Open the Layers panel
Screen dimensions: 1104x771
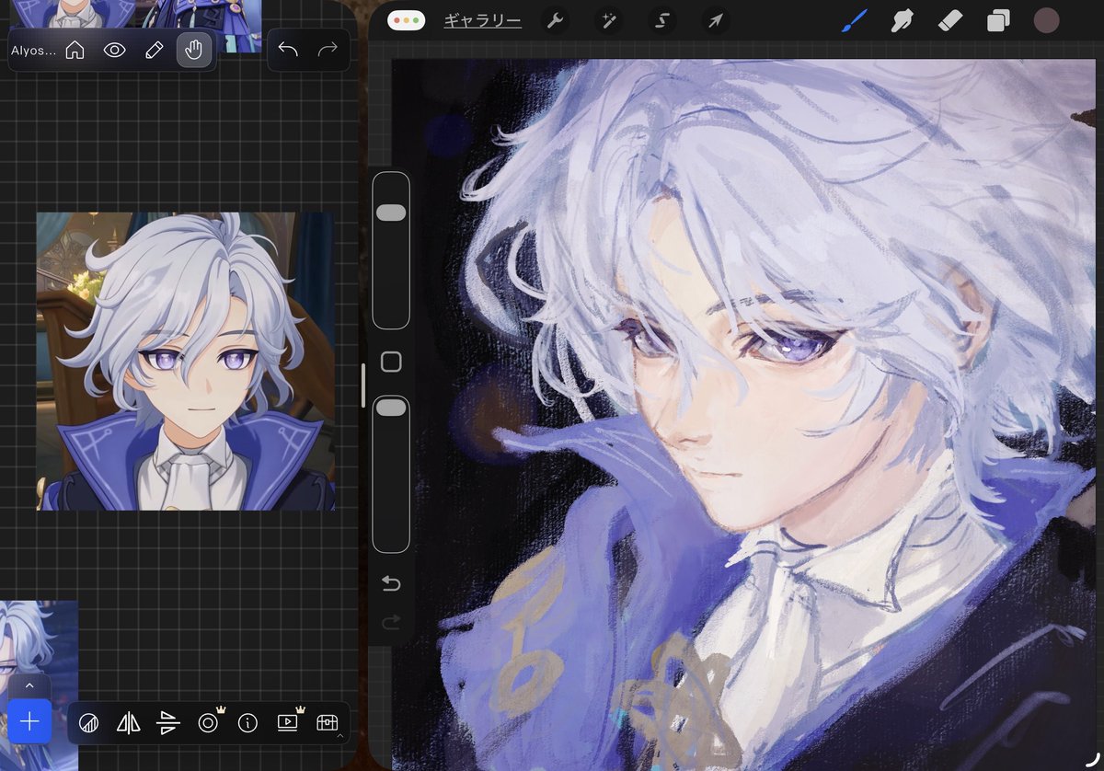click(x=998, y=21)
